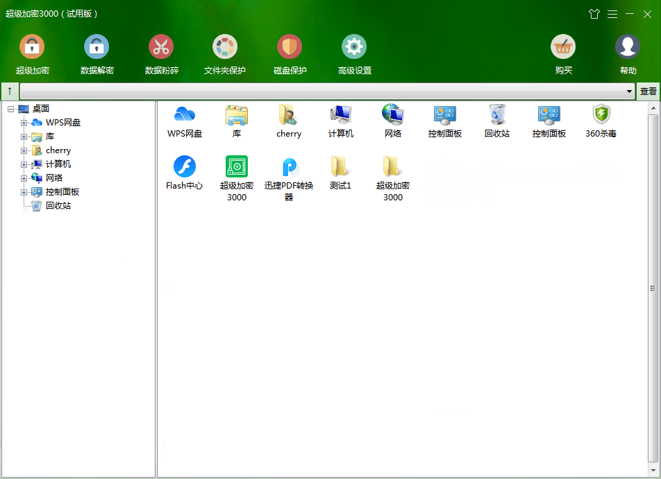Select WPS网盘 in the folder tree
The height and width of the screenshot is (479, 661).
62,123
